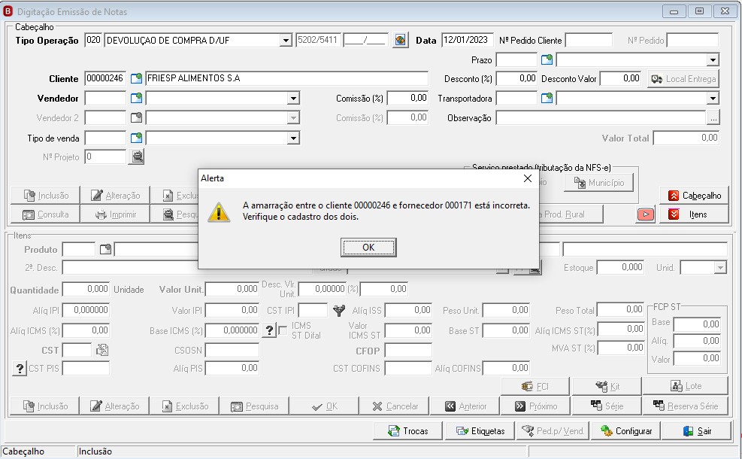
Task: Open the Tipo de venda lookup icon
Action: click(136, 138)
